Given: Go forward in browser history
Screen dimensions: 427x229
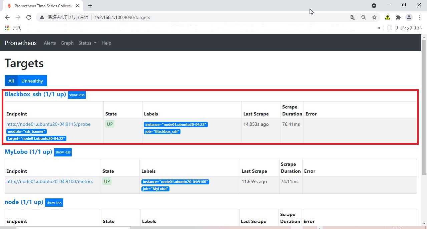Looking at the screenshot, I should coord(18,17).
